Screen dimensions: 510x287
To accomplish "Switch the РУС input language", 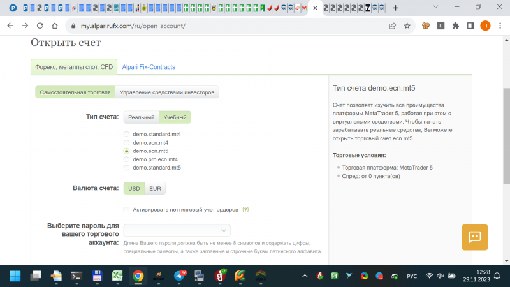I will pyautogui.click(x=412, y=276).
